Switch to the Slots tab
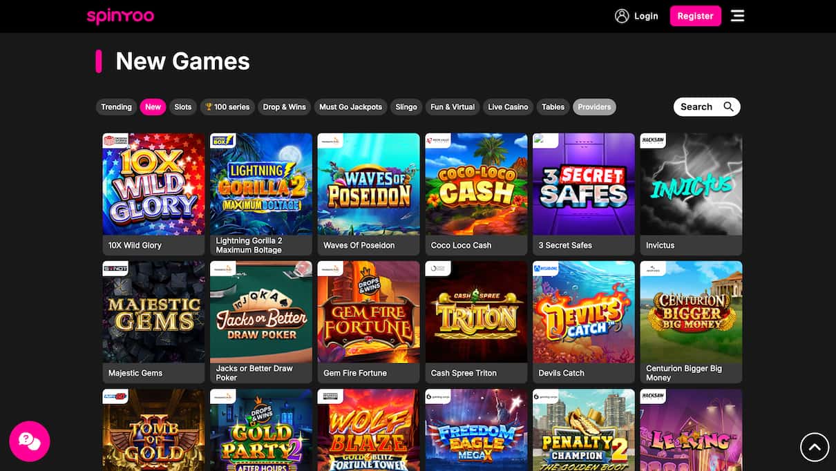This screenshot has width=836, height=471. [x=183, y=107]
